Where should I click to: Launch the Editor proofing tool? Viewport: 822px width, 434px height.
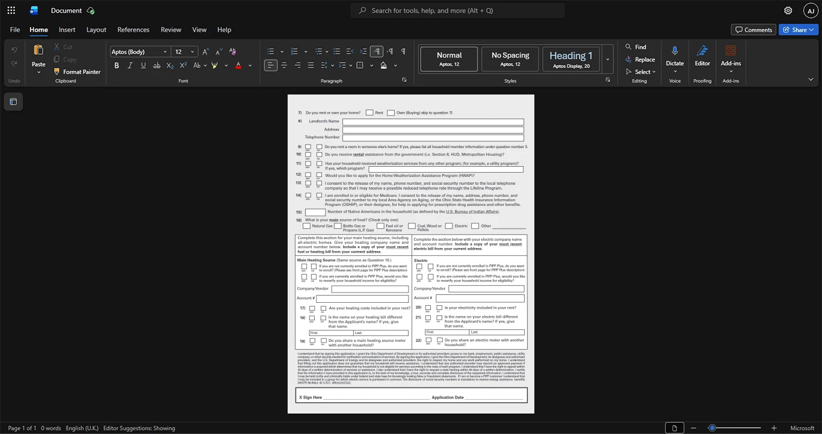(702, 57)
